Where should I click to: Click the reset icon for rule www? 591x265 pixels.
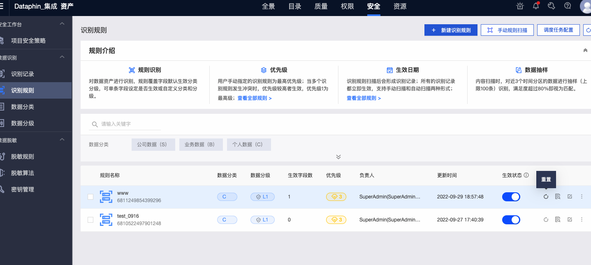[546, 196]
